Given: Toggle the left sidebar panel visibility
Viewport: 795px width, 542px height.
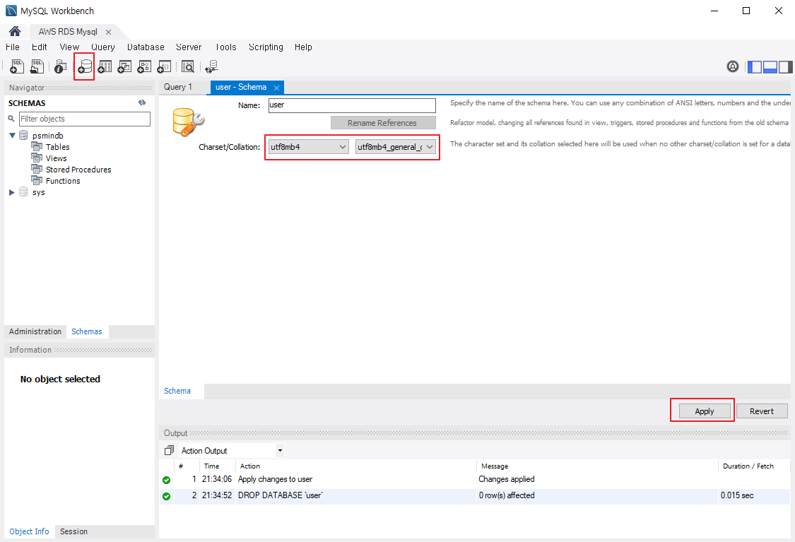Looking at the screenshot, I should (755, 66).
